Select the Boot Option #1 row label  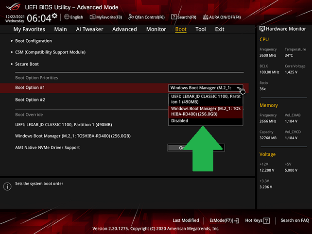(x=30, y=88)
